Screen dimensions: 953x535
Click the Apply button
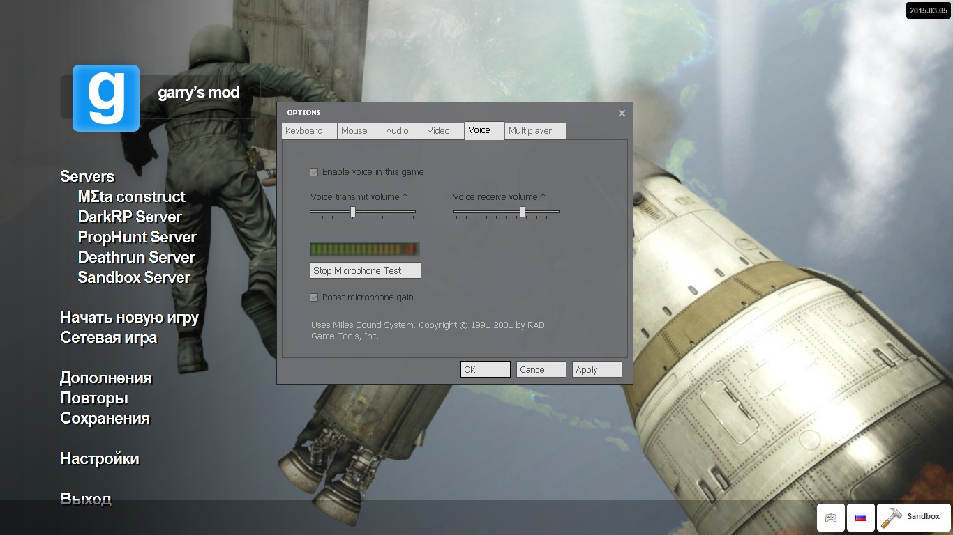596,369
